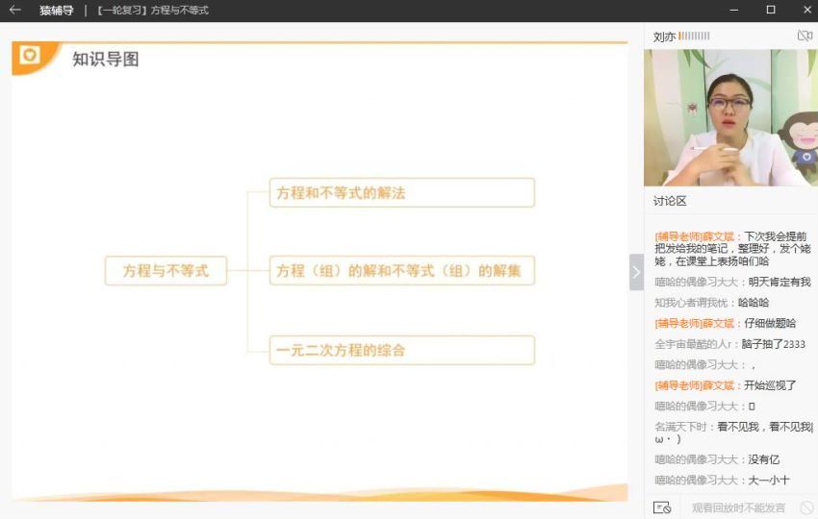Close the 猿辅导 window

click(807, 10)
